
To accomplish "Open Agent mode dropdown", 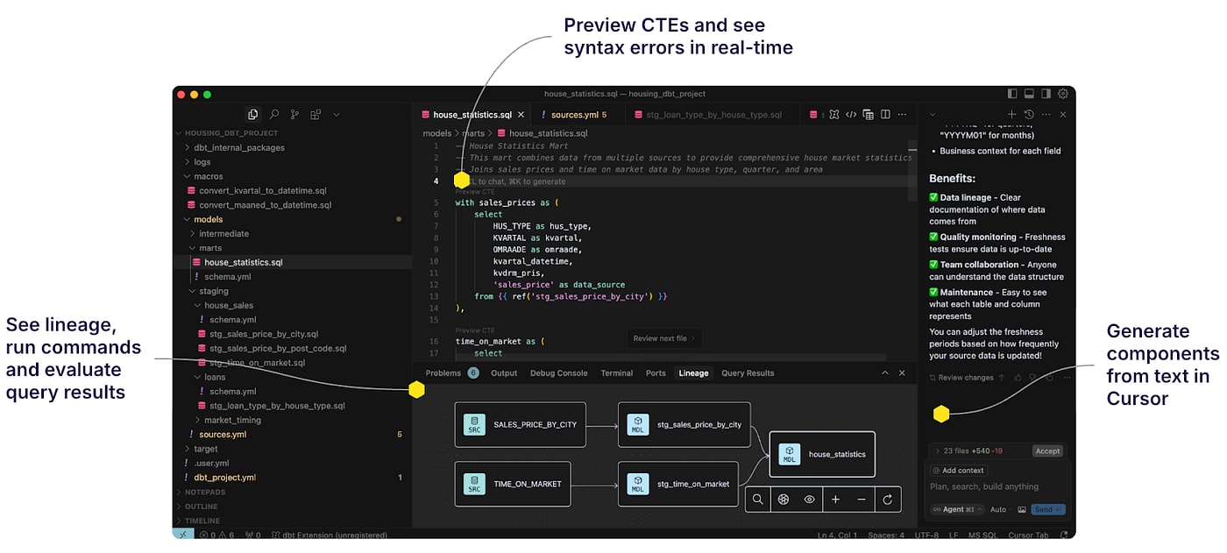I will pyautogui.click(x=957, y=509).
